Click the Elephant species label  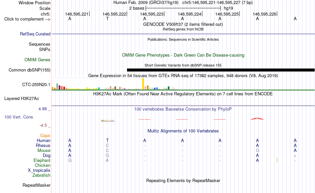click(42, 161)
